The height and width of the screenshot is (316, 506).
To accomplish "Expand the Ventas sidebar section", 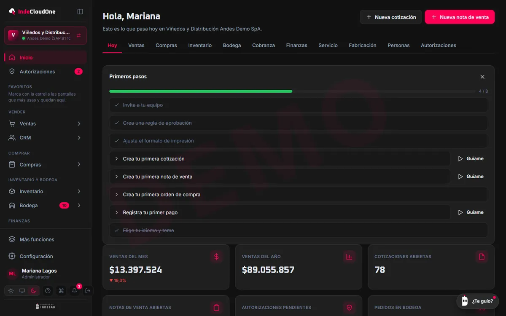I will point(46,123).
